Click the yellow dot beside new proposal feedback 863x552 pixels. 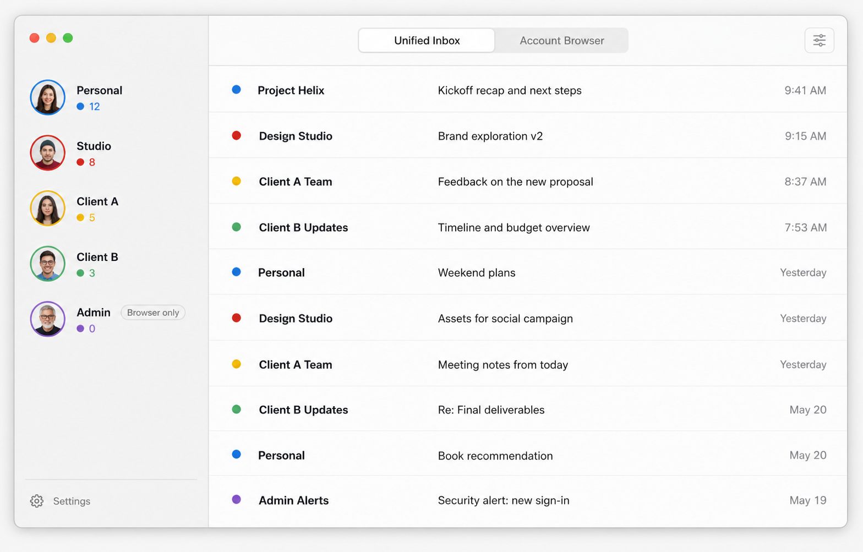coord(236,181)
